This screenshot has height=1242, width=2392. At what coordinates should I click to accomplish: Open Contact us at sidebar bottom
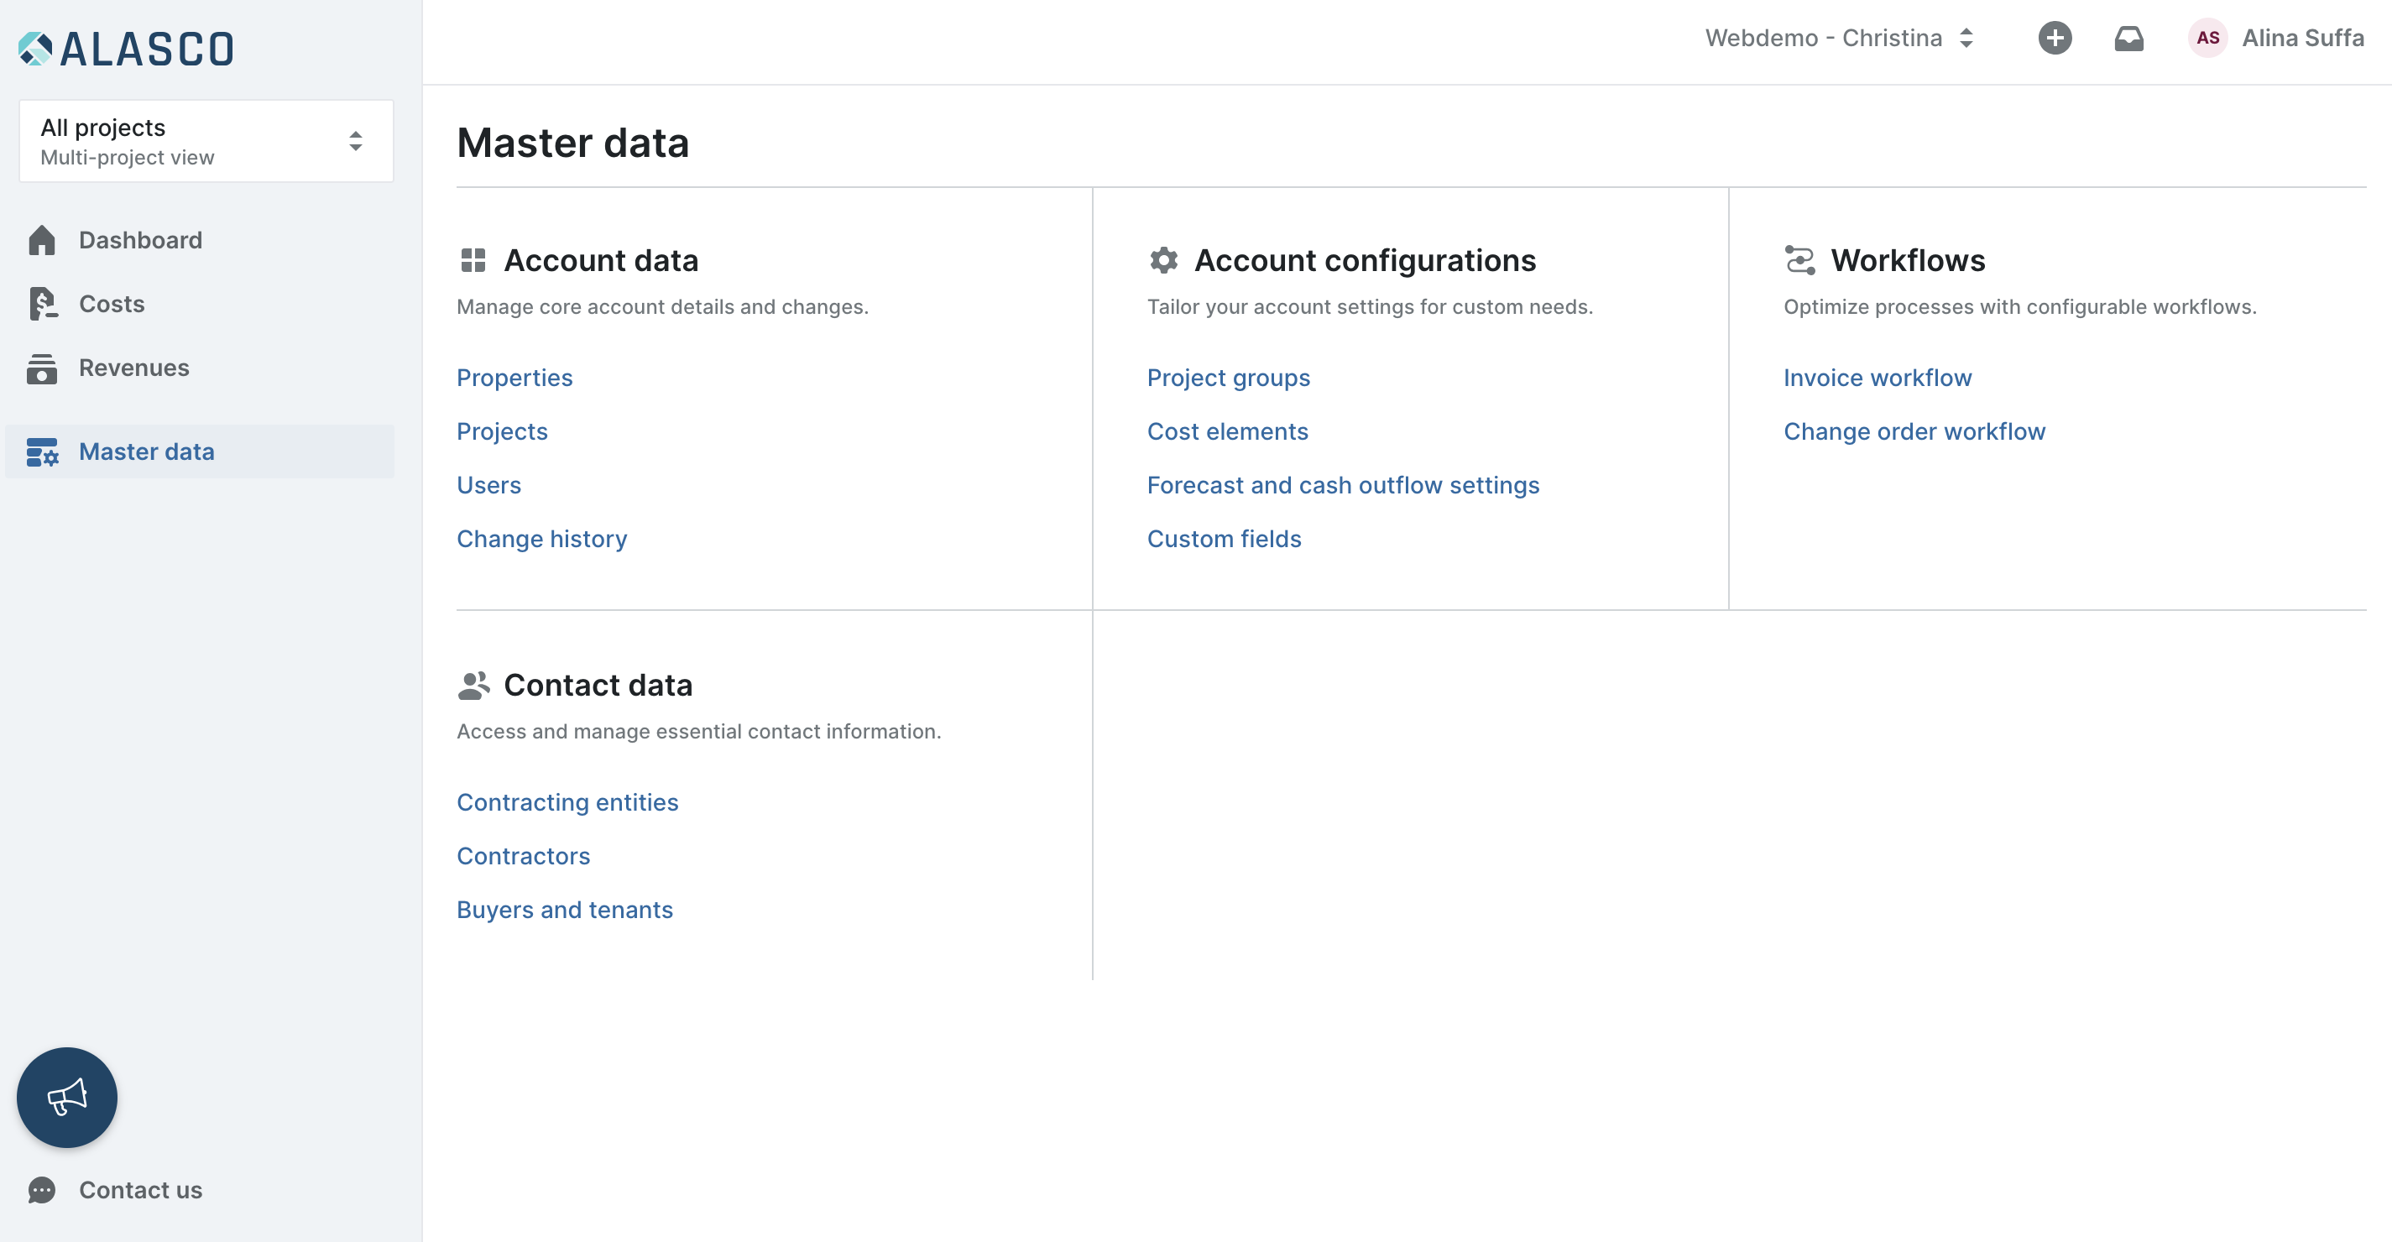click(x=140, y=1190)
